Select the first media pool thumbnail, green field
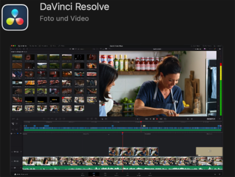 (17, 57)
